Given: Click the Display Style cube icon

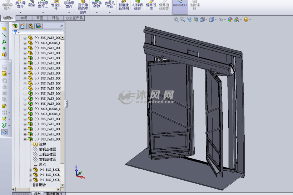Looking at the screenshot, I should pos(211,19).
